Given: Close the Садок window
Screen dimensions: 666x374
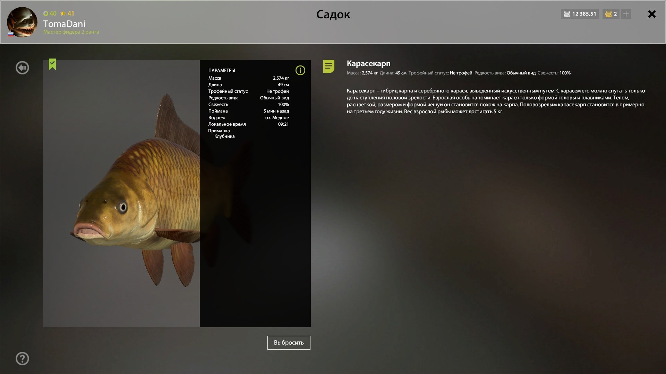Looking at the screenshot, I should click(652, 14).
